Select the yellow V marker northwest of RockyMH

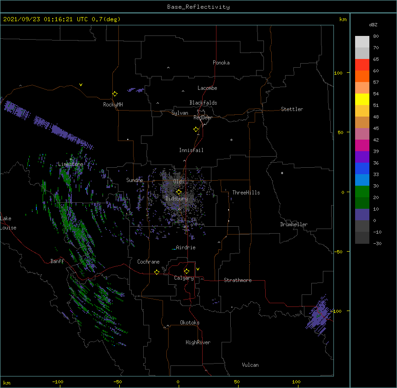(81, 85)
